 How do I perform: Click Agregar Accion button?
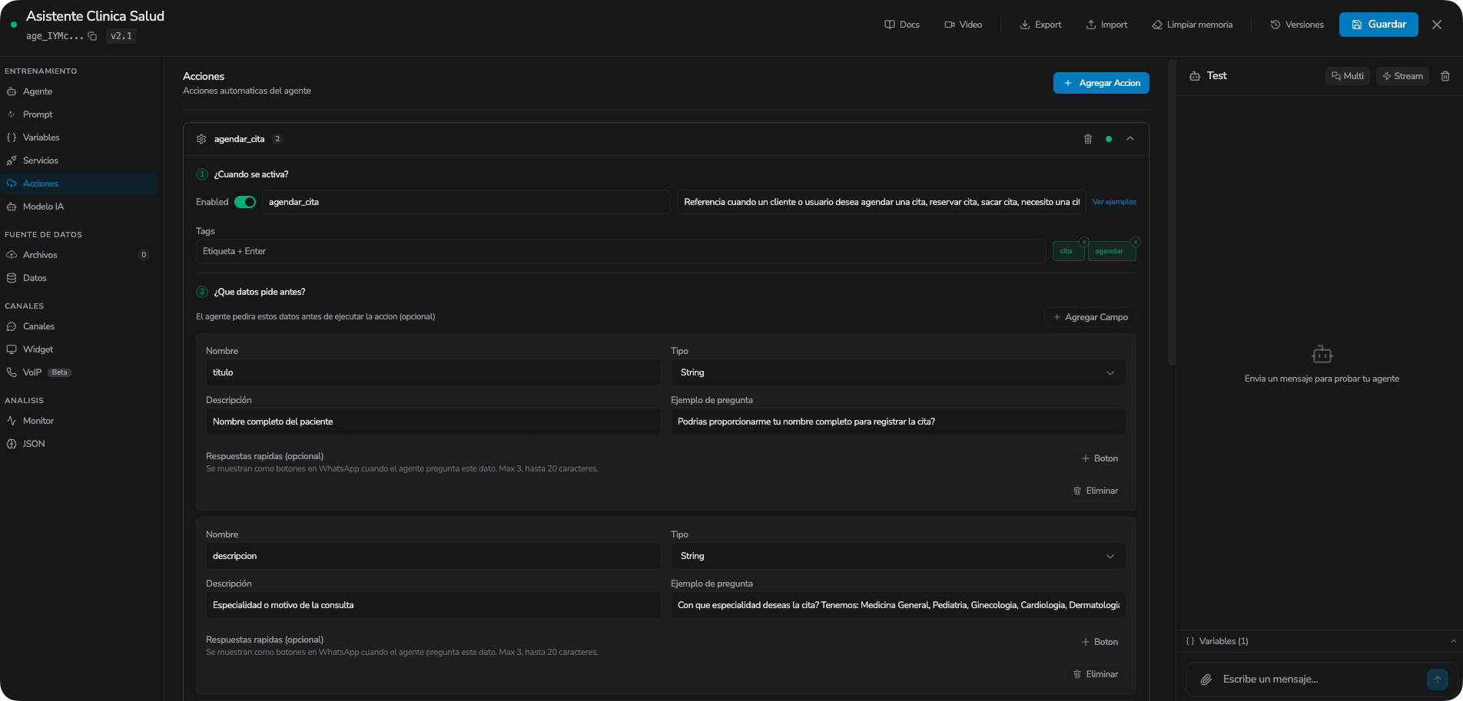click(x=1101, y=83)
